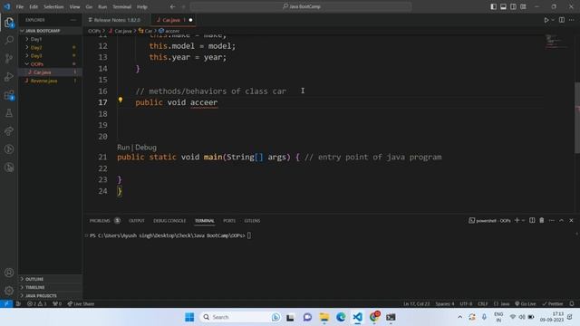Screen dimensions: 580x326
Task: Toggle the primary side bar layout icon
Action: tap(493, 6)
